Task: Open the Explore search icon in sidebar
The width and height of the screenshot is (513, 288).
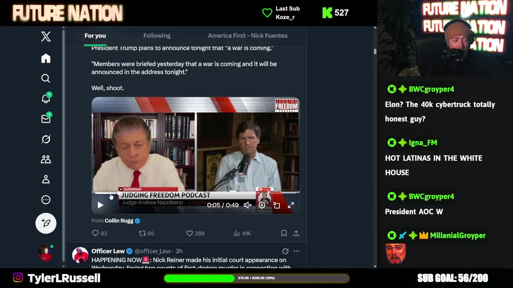Action: [46, 78]
